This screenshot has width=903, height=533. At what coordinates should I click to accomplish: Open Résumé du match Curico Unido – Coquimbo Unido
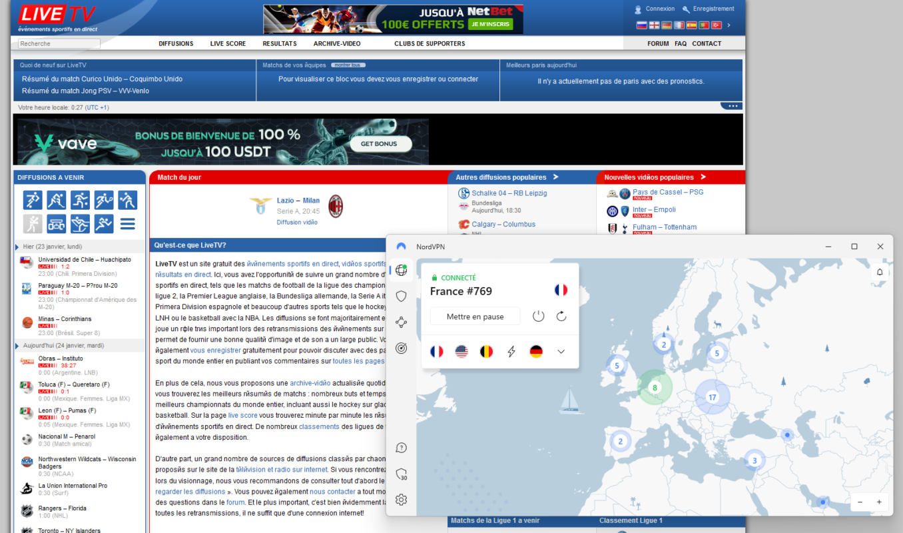tap(102, 79)
